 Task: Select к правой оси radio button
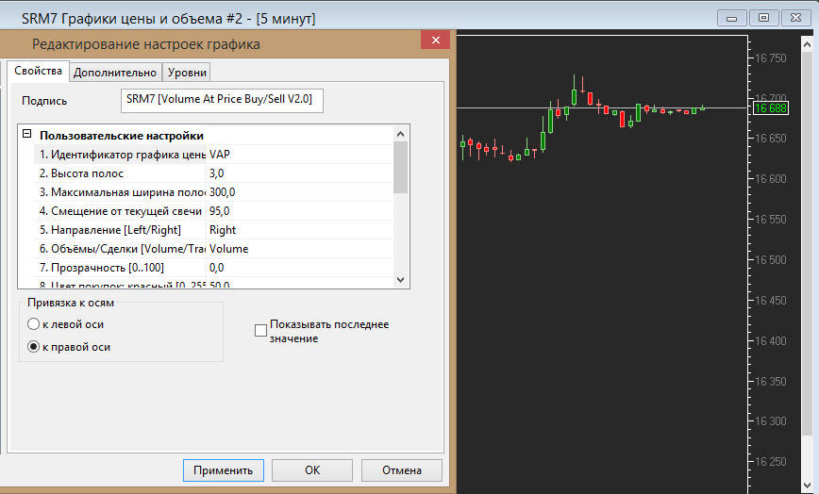34,347
